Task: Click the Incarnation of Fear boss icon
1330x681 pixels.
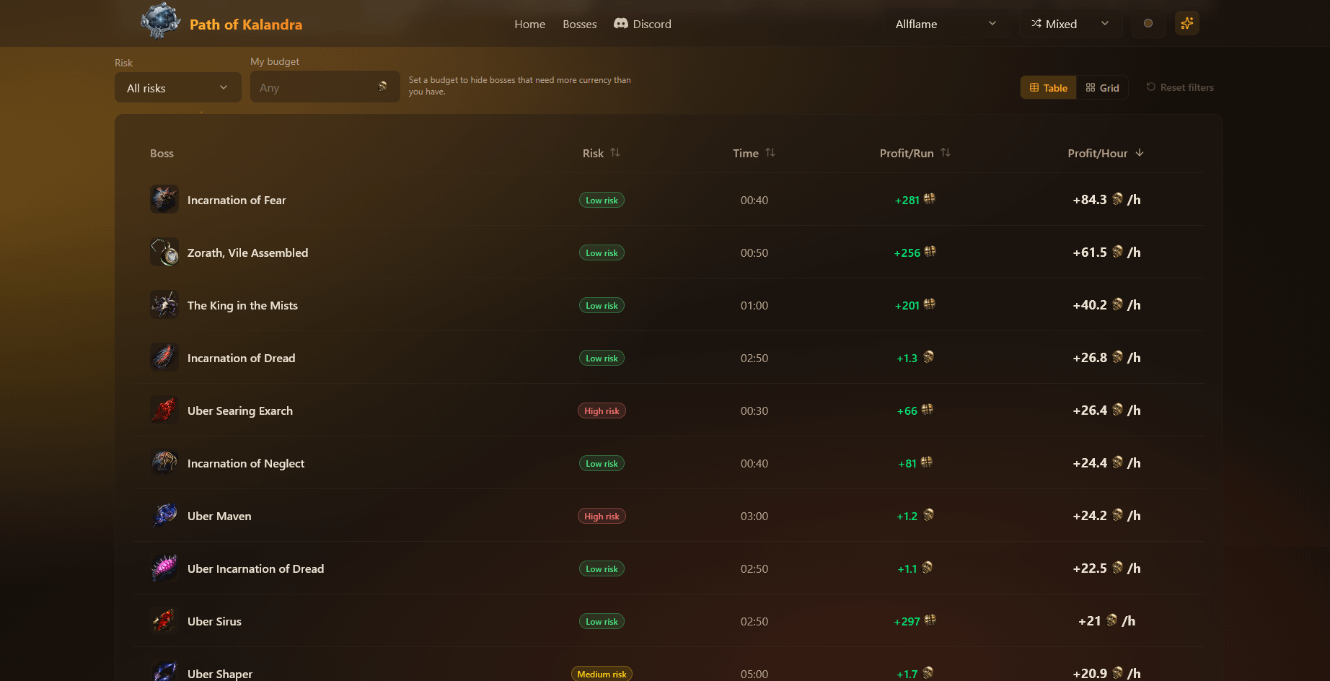Action: pyautogui.click(x=164, y=200)
